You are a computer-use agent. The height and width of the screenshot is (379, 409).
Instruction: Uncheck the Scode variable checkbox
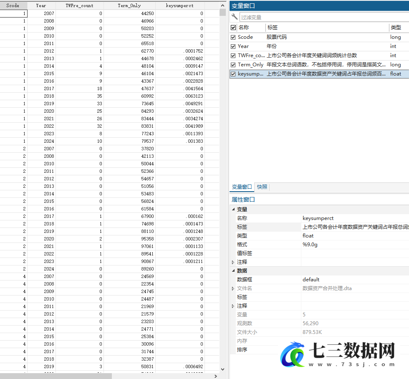[233, 37]
